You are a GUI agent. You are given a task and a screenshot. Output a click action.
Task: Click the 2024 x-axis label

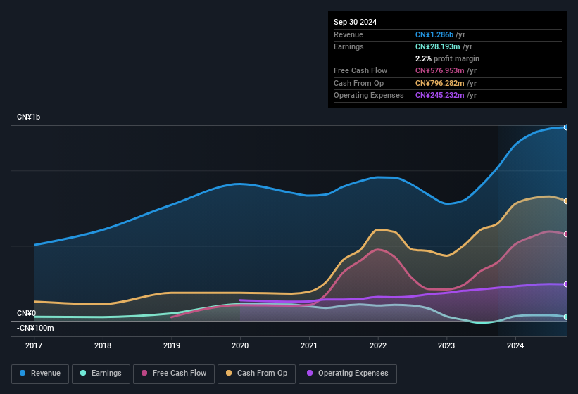point(515,345)
